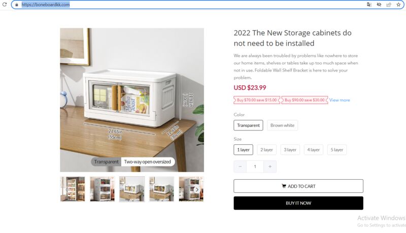Expand discounts via View more link
406x233 pixels.
click(340, 100)
